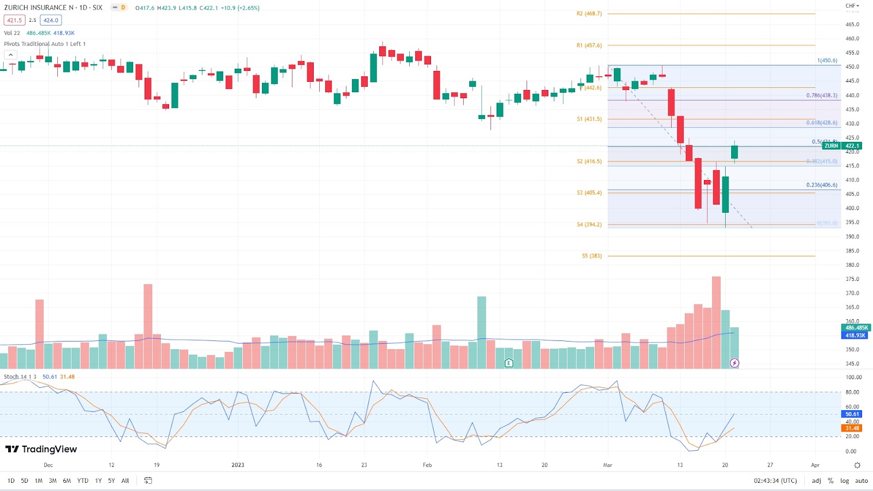
Task: Click the R2 (468.7) pivot label
Action: click(x=589, y=14)
